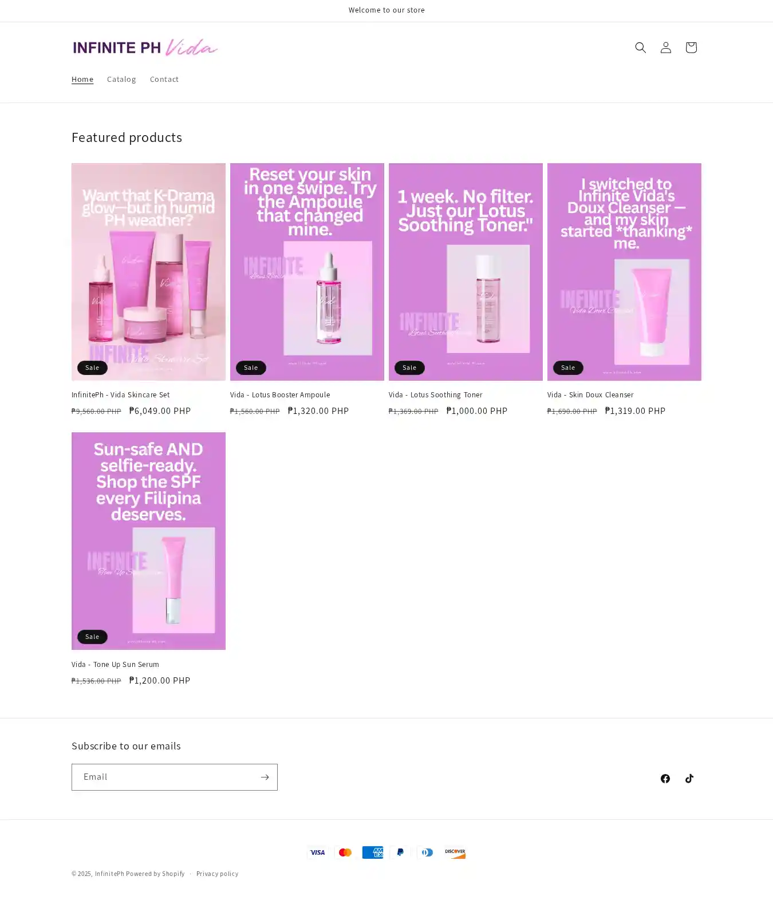The width and height of the screenshot is (773, 900).
Task: Select the Home menu item
Action: tap(82, 79)
